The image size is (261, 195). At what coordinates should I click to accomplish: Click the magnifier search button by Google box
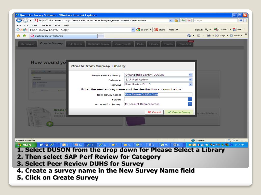point(241,20)
